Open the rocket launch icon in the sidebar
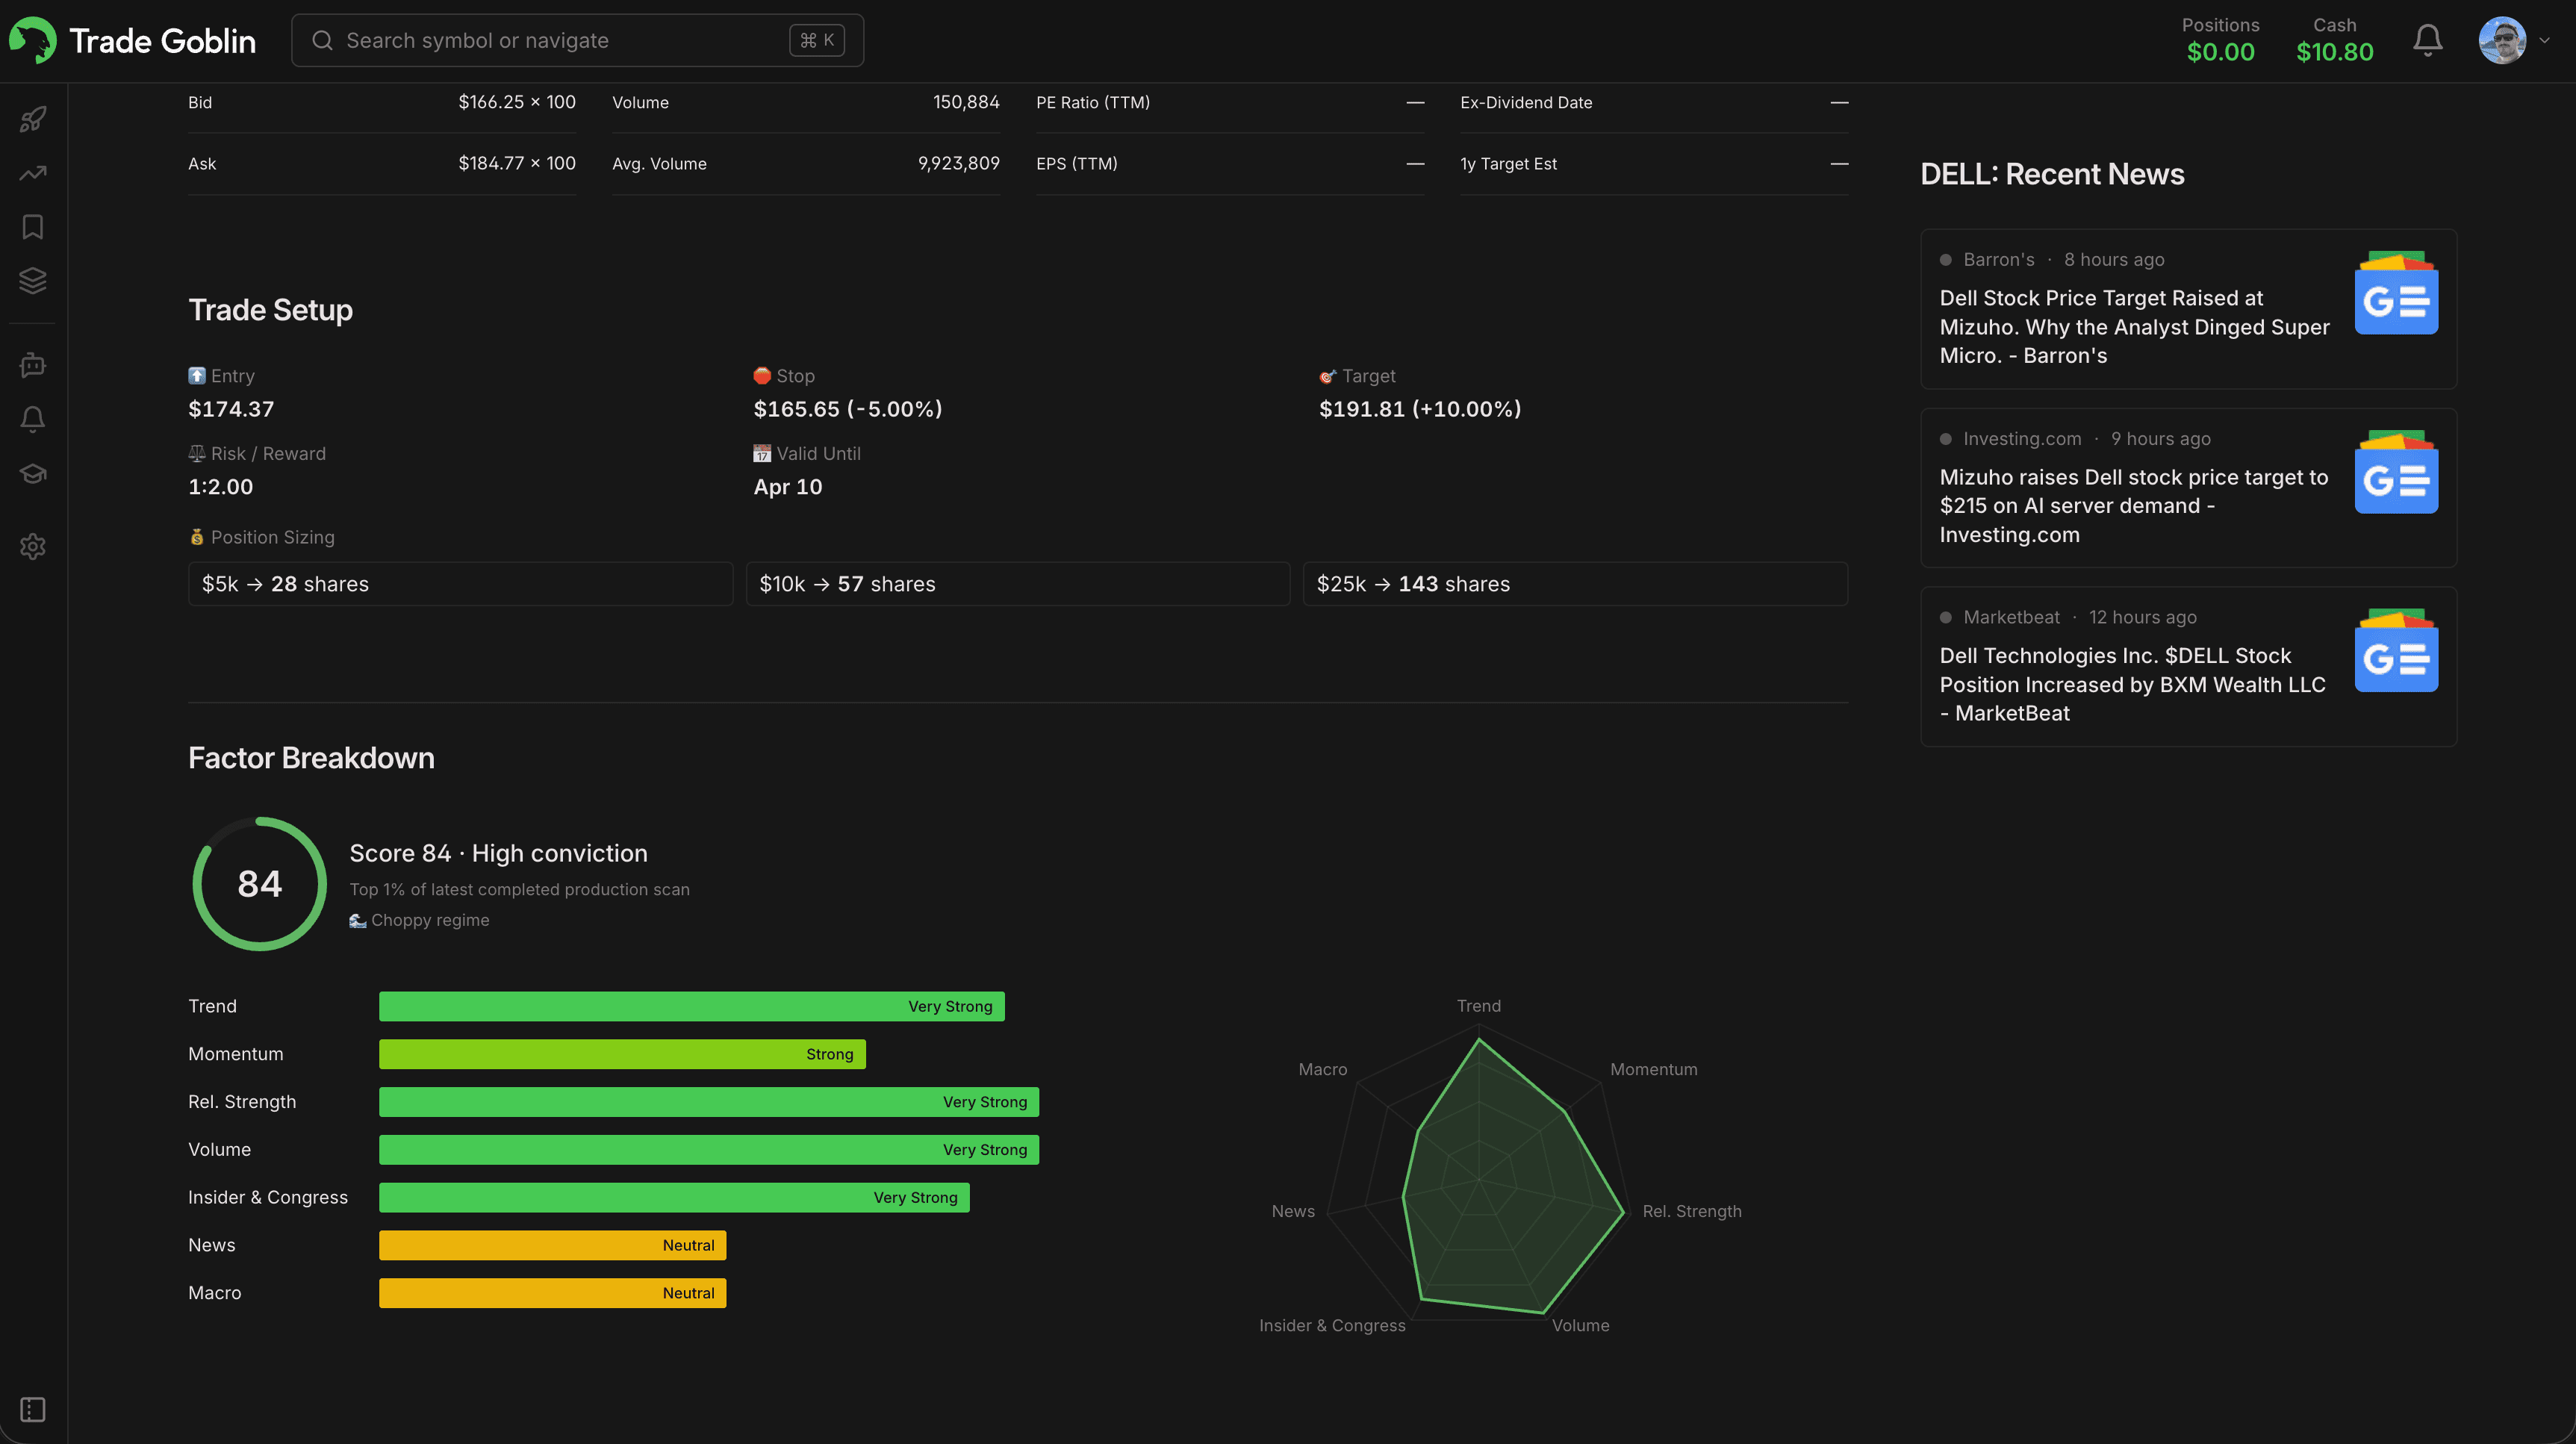Viewport: 2576px width, 1444px height. [33, 119]
